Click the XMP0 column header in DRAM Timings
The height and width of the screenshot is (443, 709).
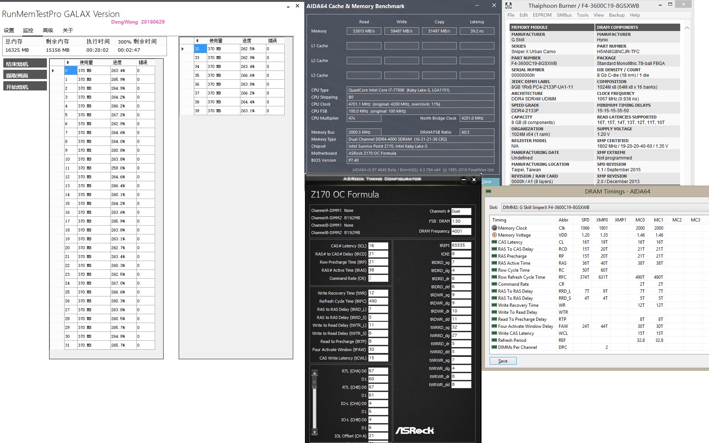pos(602,220)
